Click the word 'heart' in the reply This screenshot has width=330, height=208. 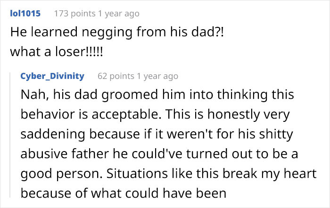click(300, 174)
